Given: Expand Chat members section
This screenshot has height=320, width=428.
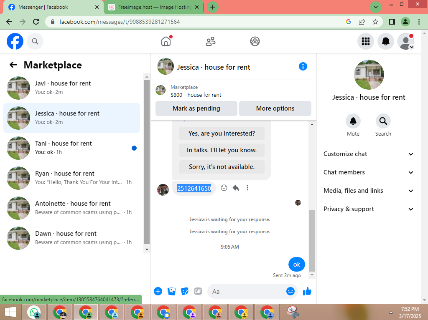Looking at the screenshot, I should pos(368,172).
